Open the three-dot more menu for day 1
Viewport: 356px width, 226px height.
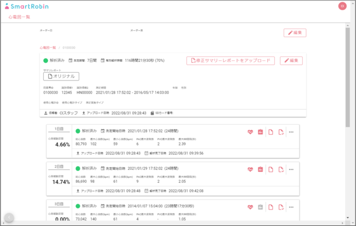tap(291, 132)
